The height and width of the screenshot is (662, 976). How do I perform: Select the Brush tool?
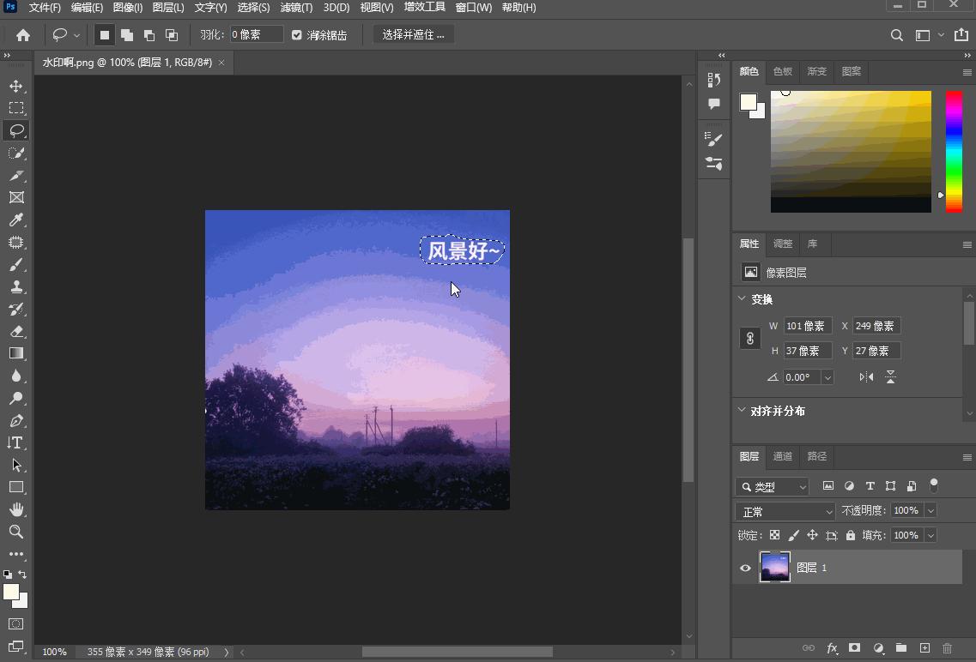[x=15, y=265]
